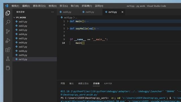This screenshot has width=181, height=102.
Task: Click line number 9 in the gutter
Action: click(64, 39)
